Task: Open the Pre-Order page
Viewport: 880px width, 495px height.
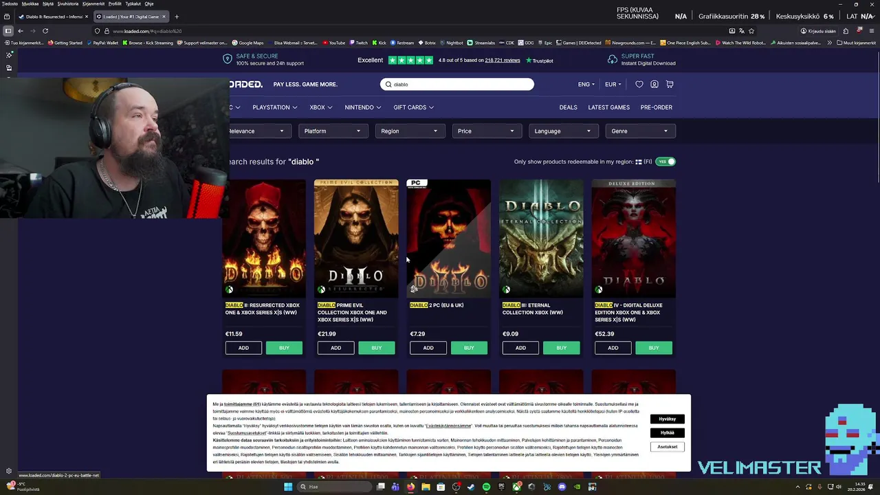Action: point(657,107)
